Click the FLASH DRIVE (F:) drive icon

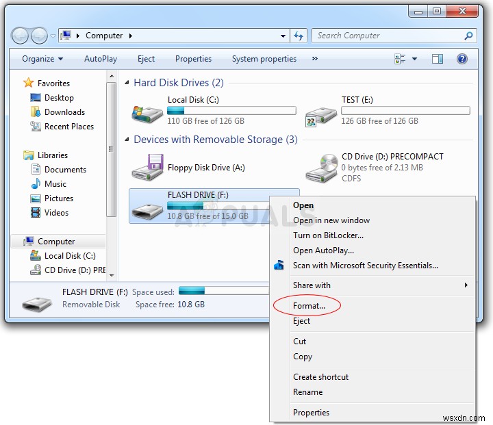147,211
